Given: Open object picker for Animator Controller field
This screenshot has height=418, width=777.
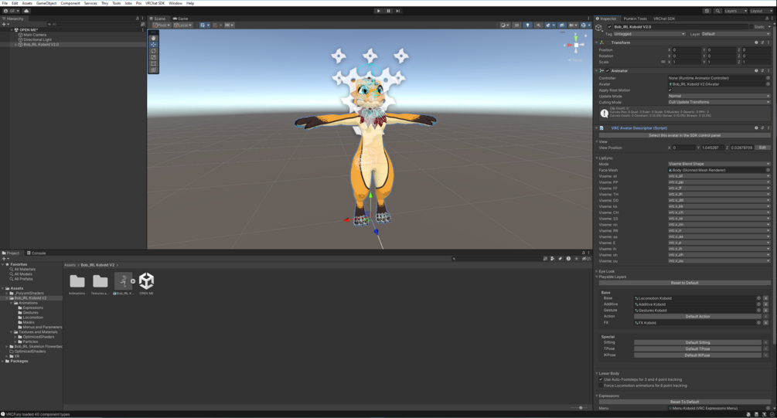Looking at the screenshot, I should [x=768, y=78].
